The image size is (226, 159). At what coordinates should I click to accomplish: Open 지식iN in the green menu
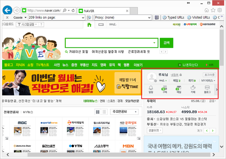click(20, 65)
